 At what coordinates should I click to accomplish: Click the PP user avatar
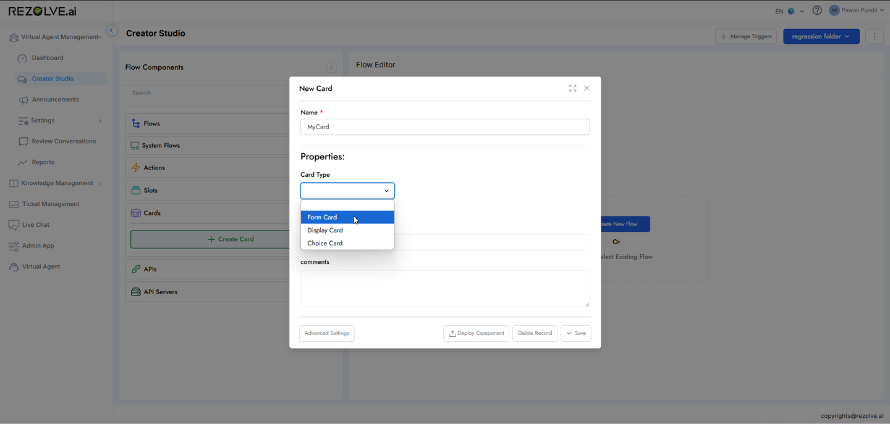click(x=834, y=11)
